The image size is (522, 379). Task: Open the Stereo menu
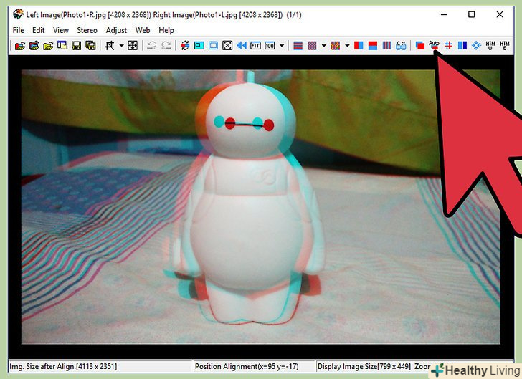[87, 30]
